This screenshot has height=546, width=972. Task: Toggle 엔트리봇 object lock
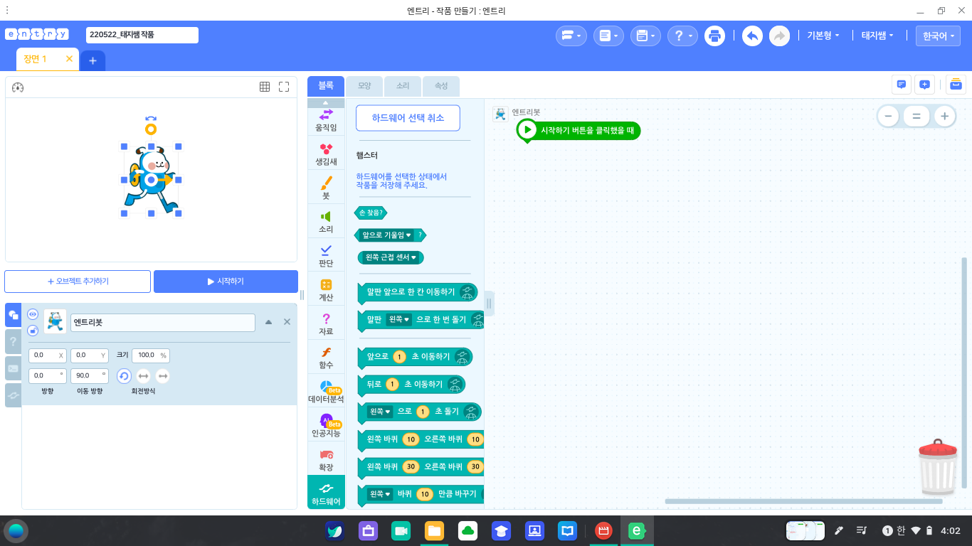point(33,331)
